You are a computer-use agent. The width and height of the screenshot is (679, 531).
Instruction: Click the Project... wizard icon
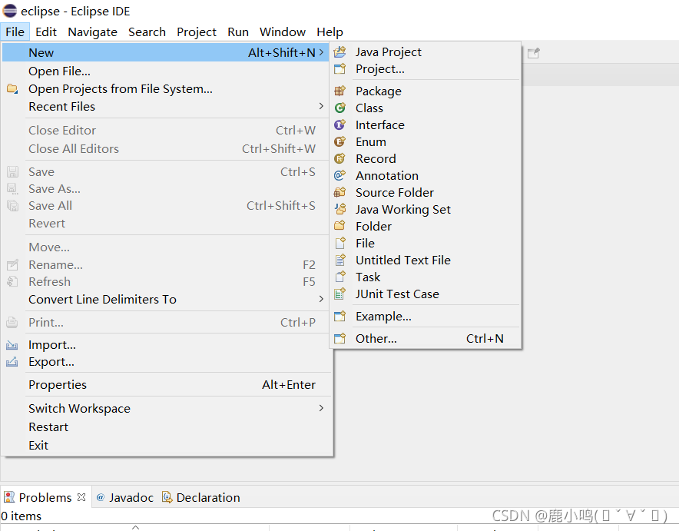(340, 69)
